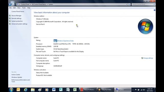
Task: Click the Control Panel breadcrumb segment
Action: coord(25,4)
